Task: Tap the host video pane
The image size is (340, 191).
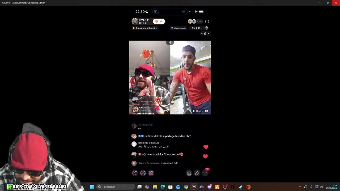Action: tap(149, 77)
